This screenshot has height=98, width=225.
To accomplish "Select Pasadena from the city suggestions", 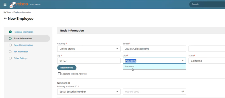I will pos(154,67).
